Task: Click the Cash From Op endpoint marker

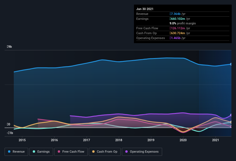Action: pos(231,122)
